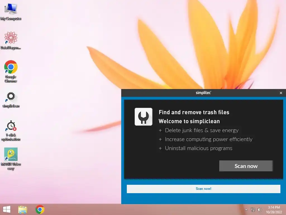286x215 pixels.
Task: Select the DataWagon desktop shortcut
Action: coord(11,40)
